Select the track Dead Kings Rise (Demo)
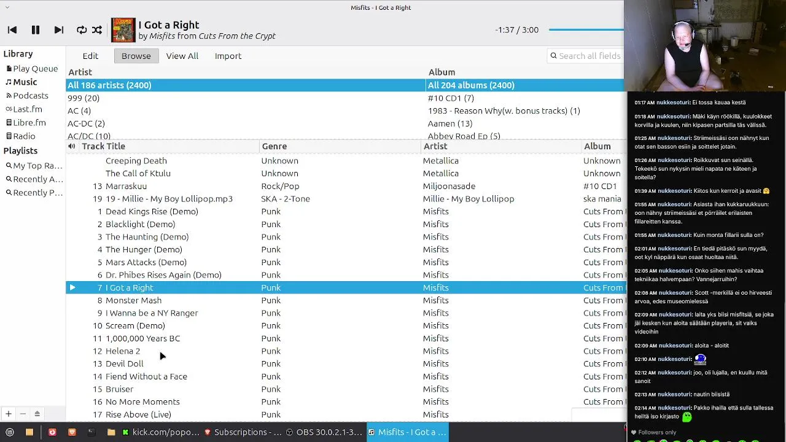 coord(152,212)
